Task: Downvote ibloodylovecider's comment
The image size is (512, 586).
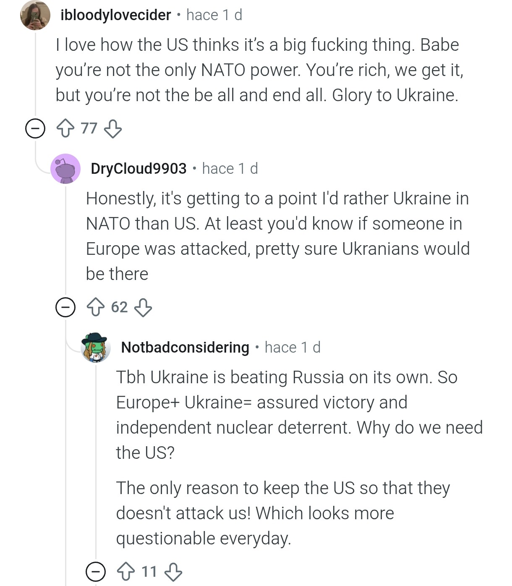Action: pos(112,128)
